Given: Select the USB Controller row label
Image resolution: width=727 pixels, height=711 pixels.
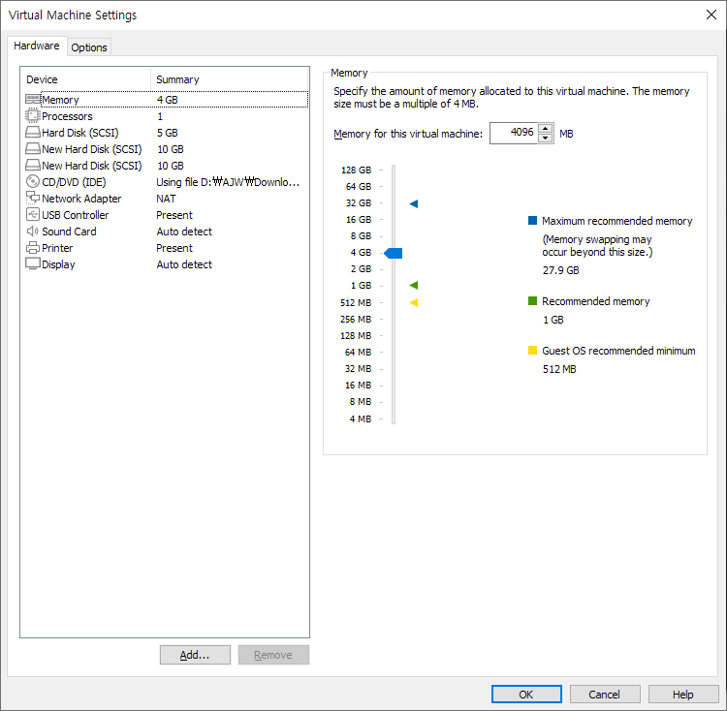Looking at the screenshot, I should 75,215.
